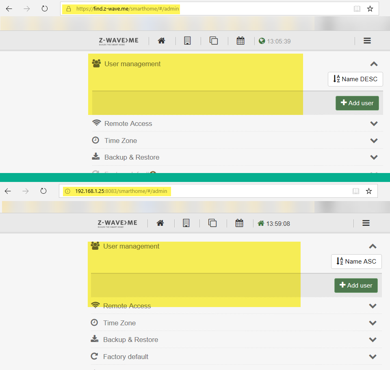Click the globe icon next to time 13:05:39
Screen dimensions: 390x370
(261, 41)
